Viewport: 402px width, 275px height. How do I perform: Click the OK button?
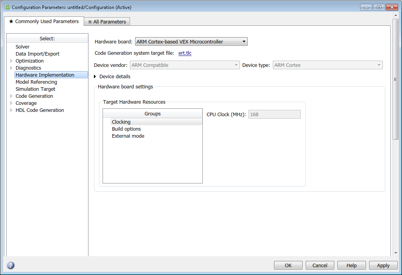[288, 265]
